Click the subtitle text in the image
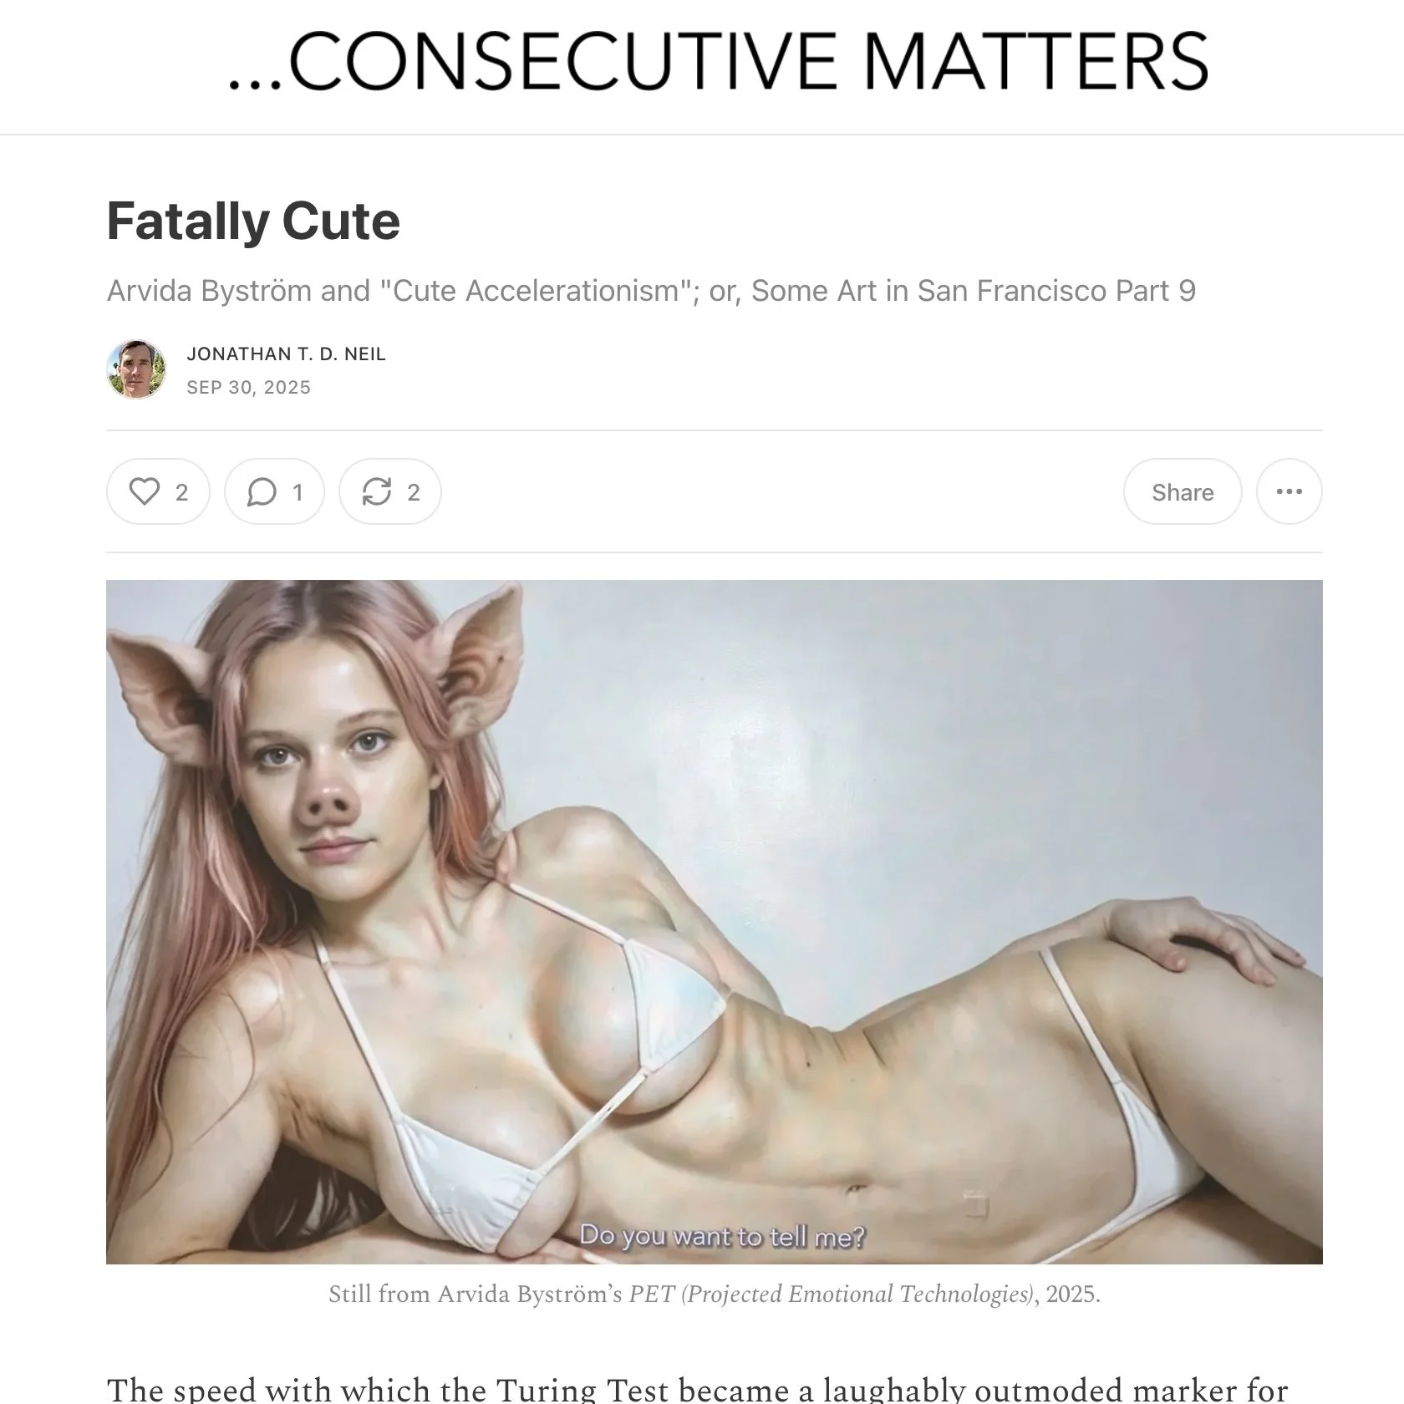 click(x=723, y=1236)
